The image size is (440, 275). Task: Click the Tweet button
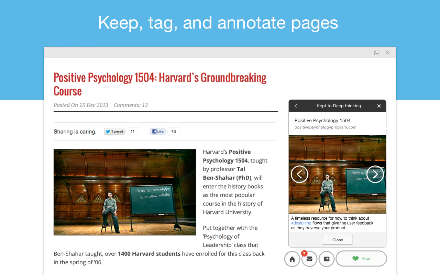tap(114, 131)
